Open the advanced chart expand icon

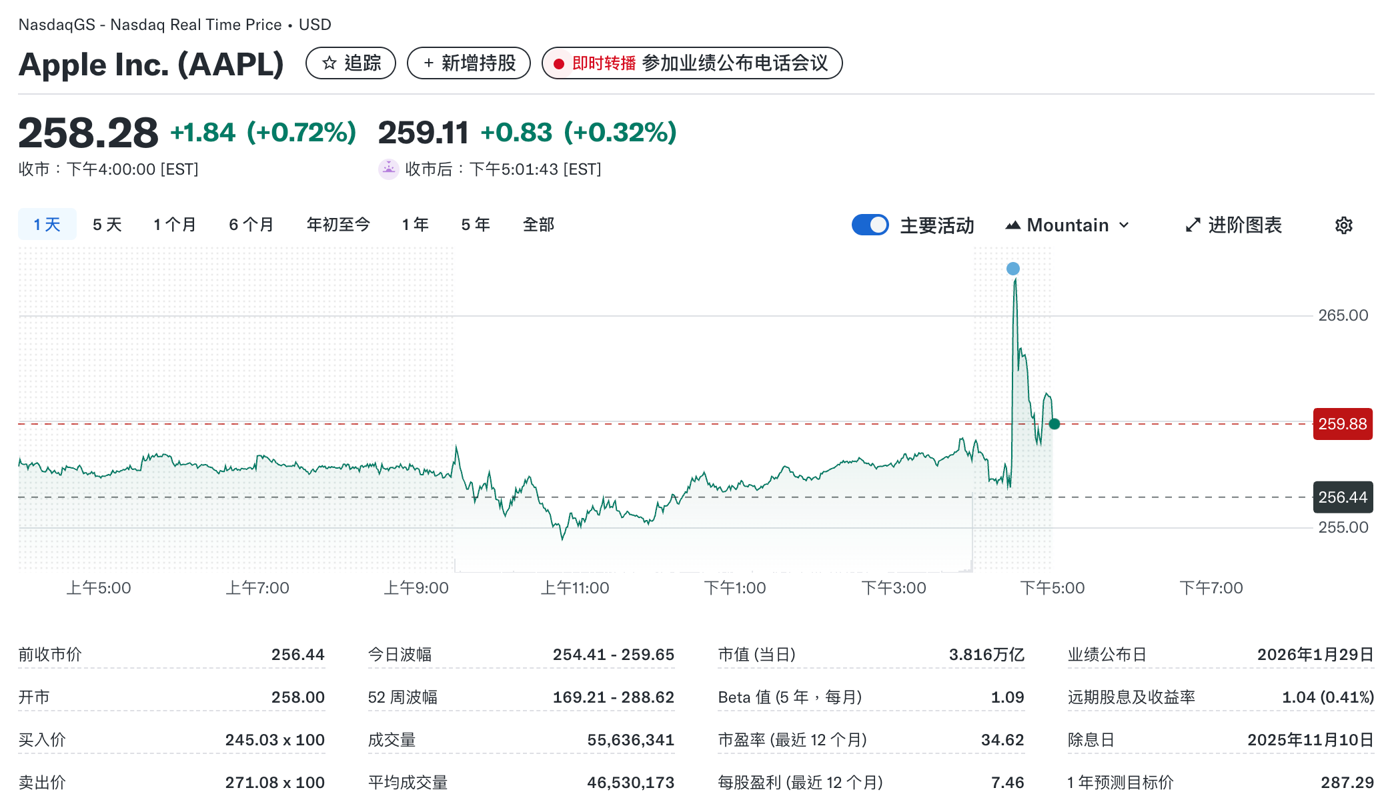click(x=1193, y=225)
